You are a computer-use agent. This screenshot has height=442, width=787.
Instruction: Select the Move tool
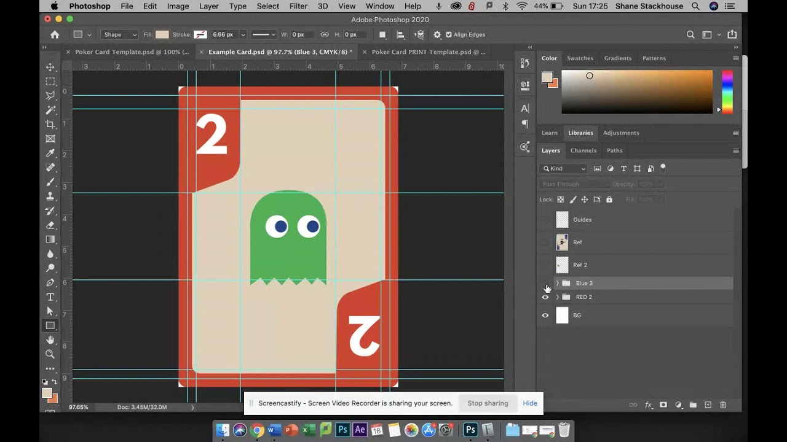point(50,67)
